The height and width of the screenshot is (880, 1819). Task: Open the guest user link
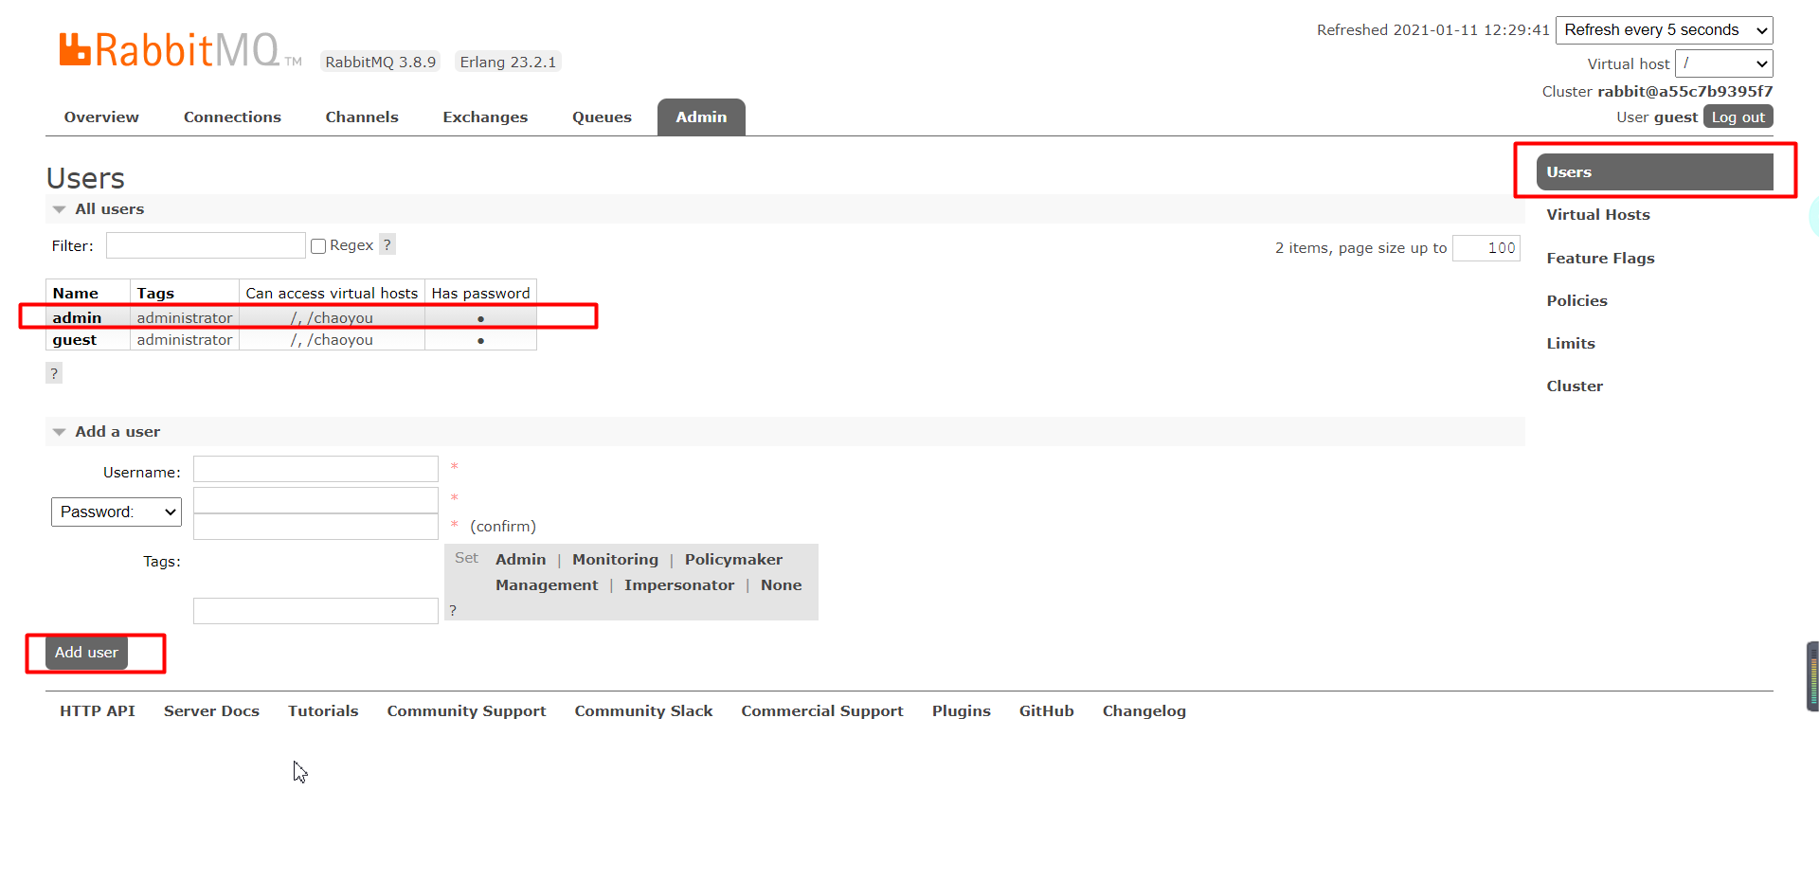[x=74, y=340]
